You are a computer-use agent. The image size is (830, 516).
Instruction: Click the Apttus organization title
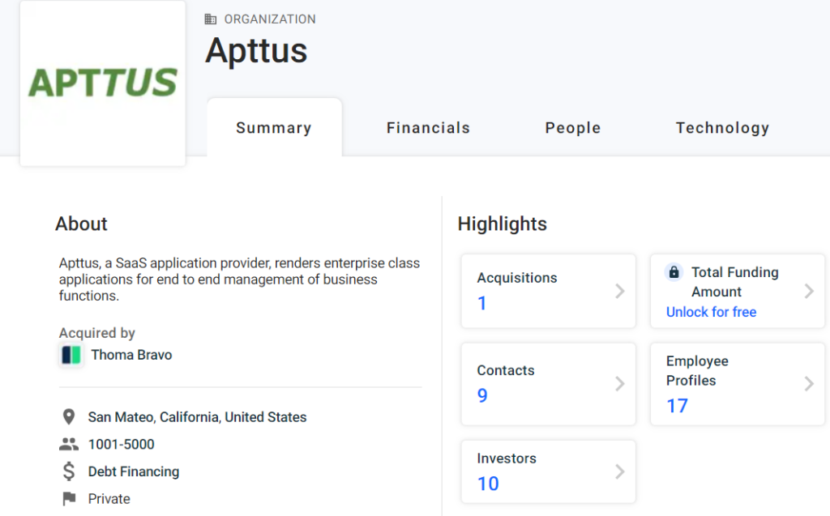tap(256, 51)
